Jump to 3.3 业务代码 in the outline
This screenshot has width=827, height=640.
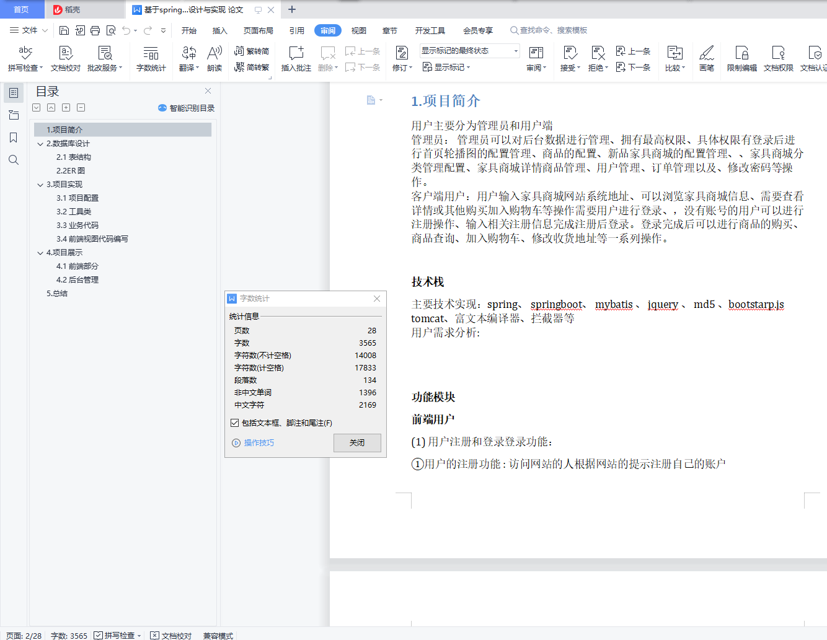tap(77, 226)
